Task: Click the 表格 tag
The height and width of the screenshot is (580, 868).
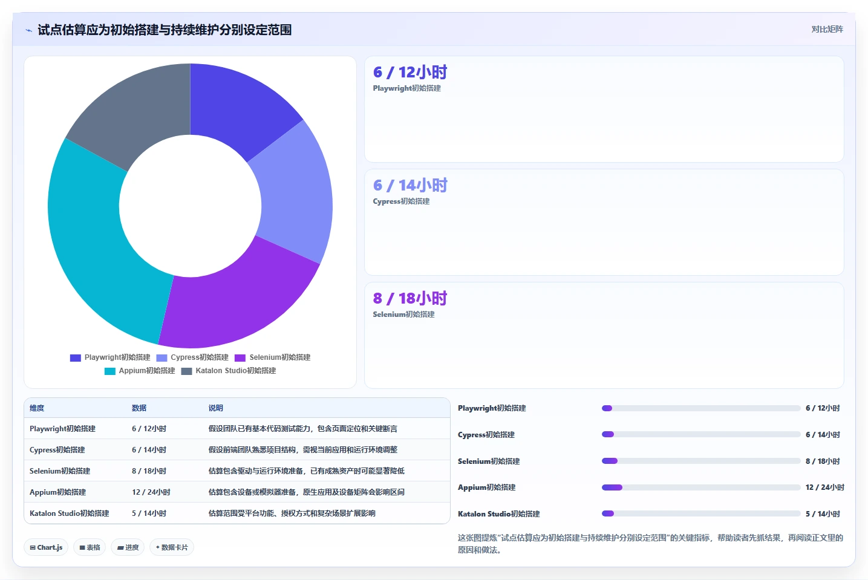Action: 90,547
